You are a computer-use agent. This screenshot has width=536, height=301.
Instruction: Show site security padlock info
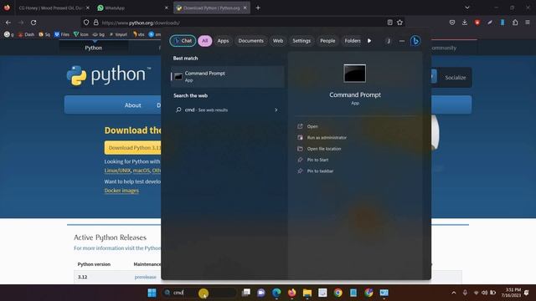pos(96,23)
